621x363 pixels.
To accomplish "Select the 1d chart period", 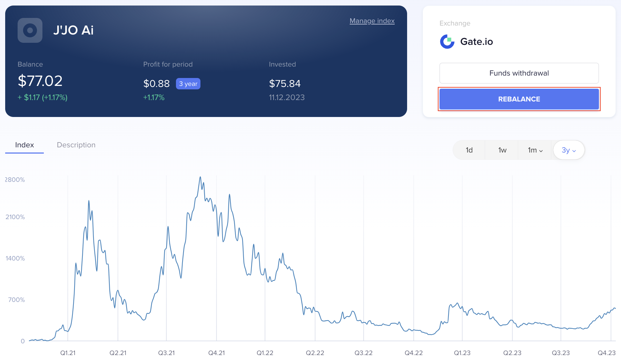I will tap(469, 150).
